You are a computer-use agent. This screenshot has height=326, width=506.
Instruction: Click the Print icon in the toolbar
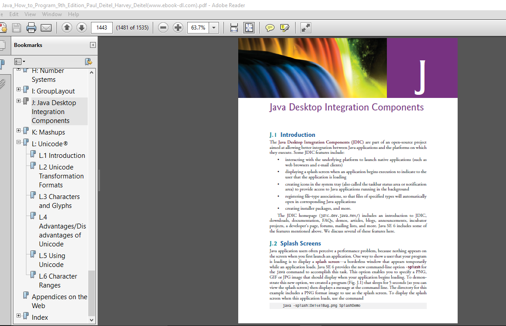tap(31, 28)
